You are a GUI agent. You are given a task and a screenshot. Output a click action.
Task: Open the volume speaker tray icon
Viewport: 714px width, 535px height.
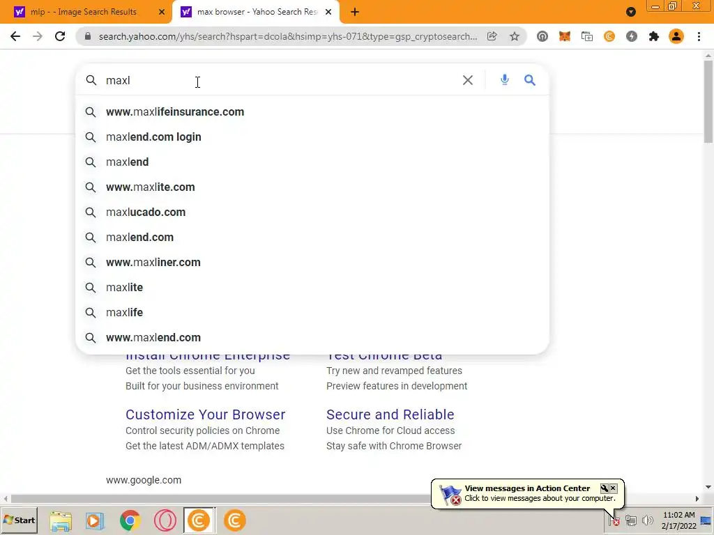[647, 520]
